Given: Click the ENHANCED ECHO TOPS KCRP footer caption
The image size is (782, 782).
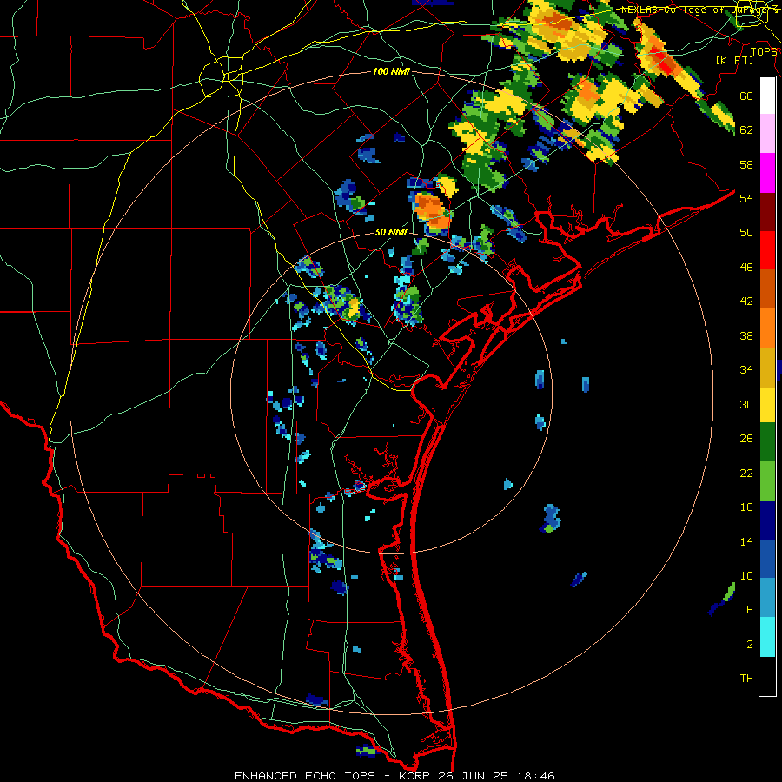Looking at the screenshot, I should point(394,776).
